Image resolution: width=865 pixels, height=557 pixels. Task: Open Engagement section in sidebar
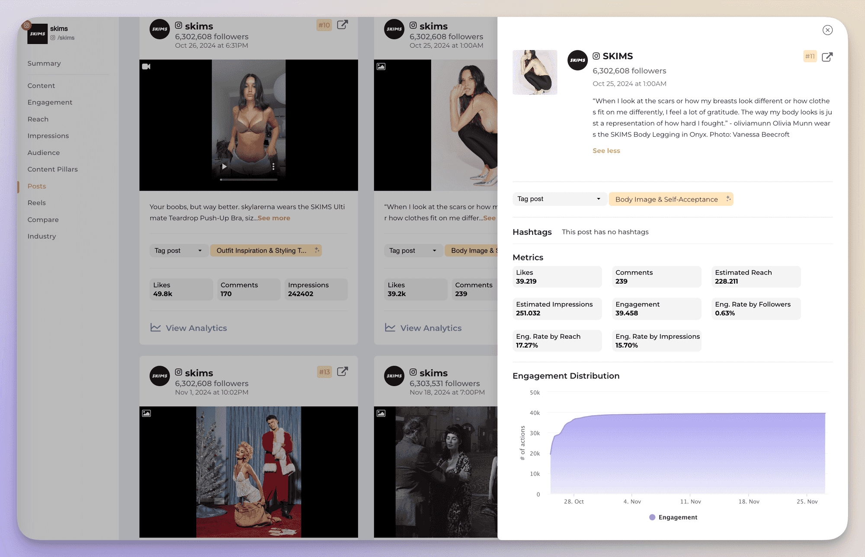pos(50,102)
